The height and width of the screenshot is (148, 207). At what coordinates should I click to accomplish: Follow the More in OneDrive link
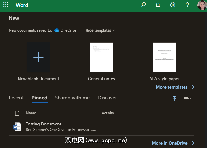(173, 143)
